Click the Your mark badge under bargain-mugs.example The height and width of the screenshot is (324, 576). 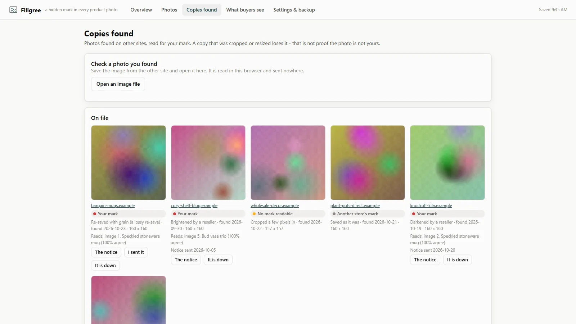pyautogui.click(x=129, y=214)
